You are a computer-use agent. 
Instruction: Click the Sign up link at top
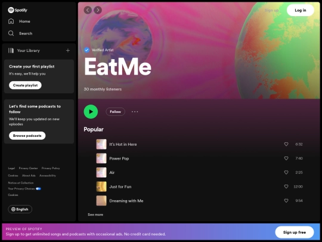point(271,10)
